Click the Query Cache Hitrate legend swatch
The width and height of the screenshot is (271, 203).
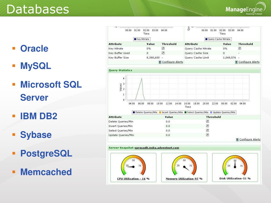(206, 39)
